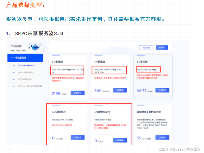This screenshot has width=204, height=153.
Task: Click the 1. SHPC共享服务器3.0 heading
Action: click(x=35, y=33)
